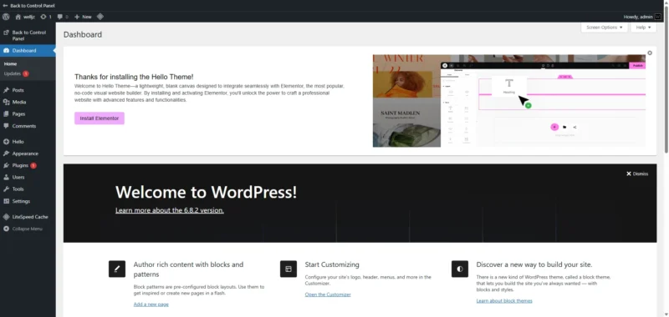Click 'Learn more about the 6.8.2 version' link
The width and height of the screenshot is (669, 317).
click(170, 210)
